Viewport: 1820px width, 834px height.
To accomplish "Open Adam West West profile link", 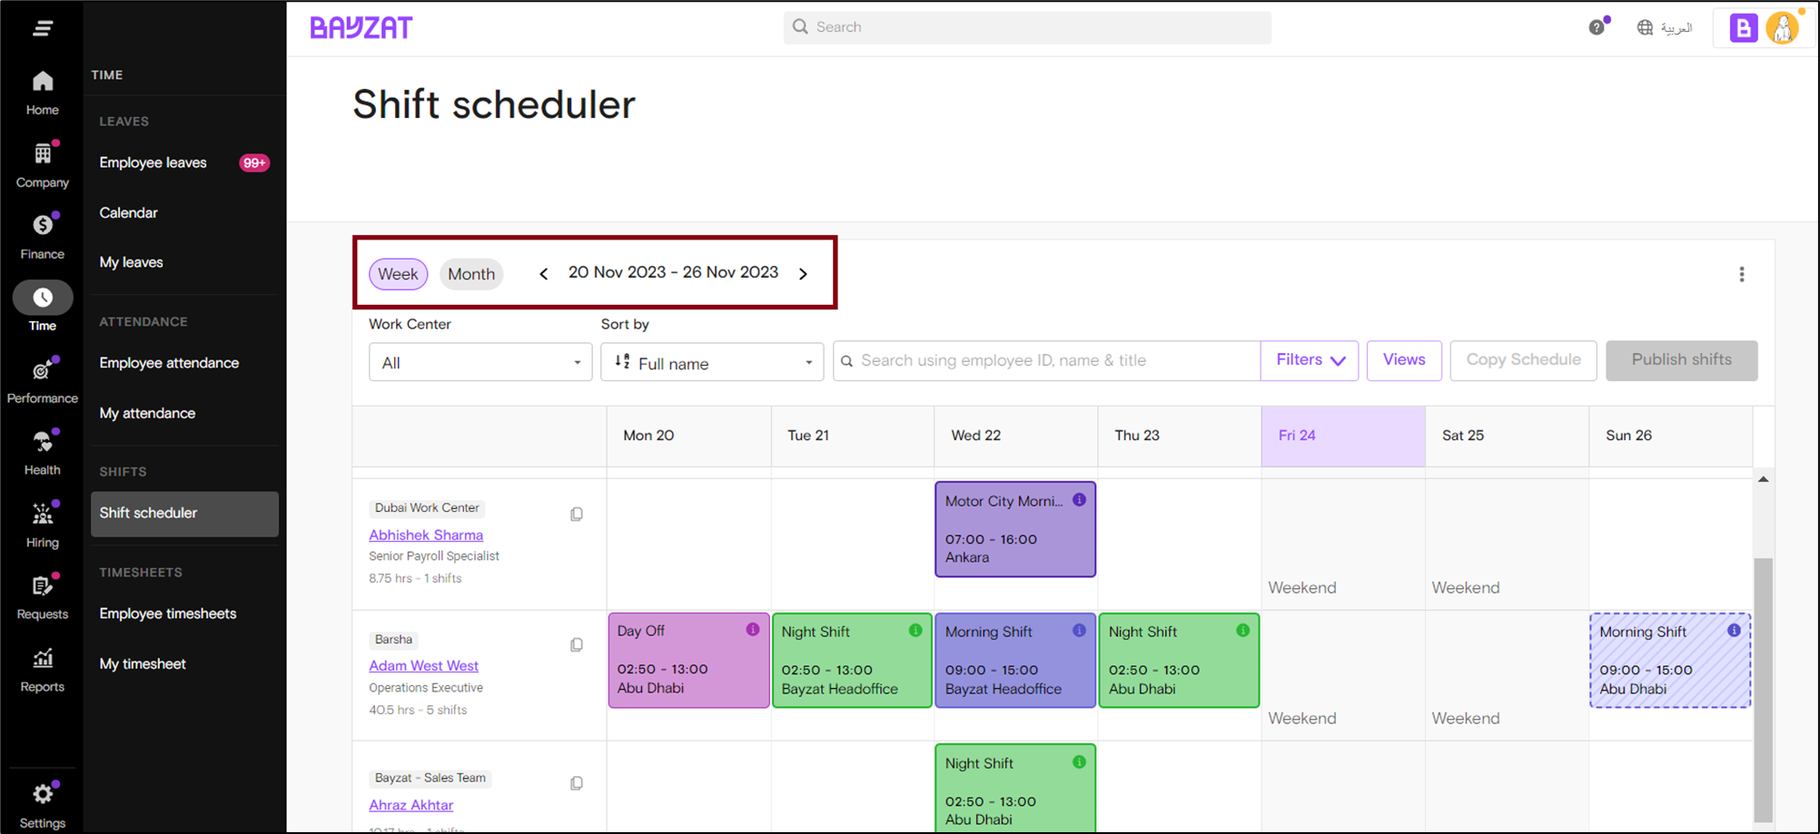I will (423, 666).
